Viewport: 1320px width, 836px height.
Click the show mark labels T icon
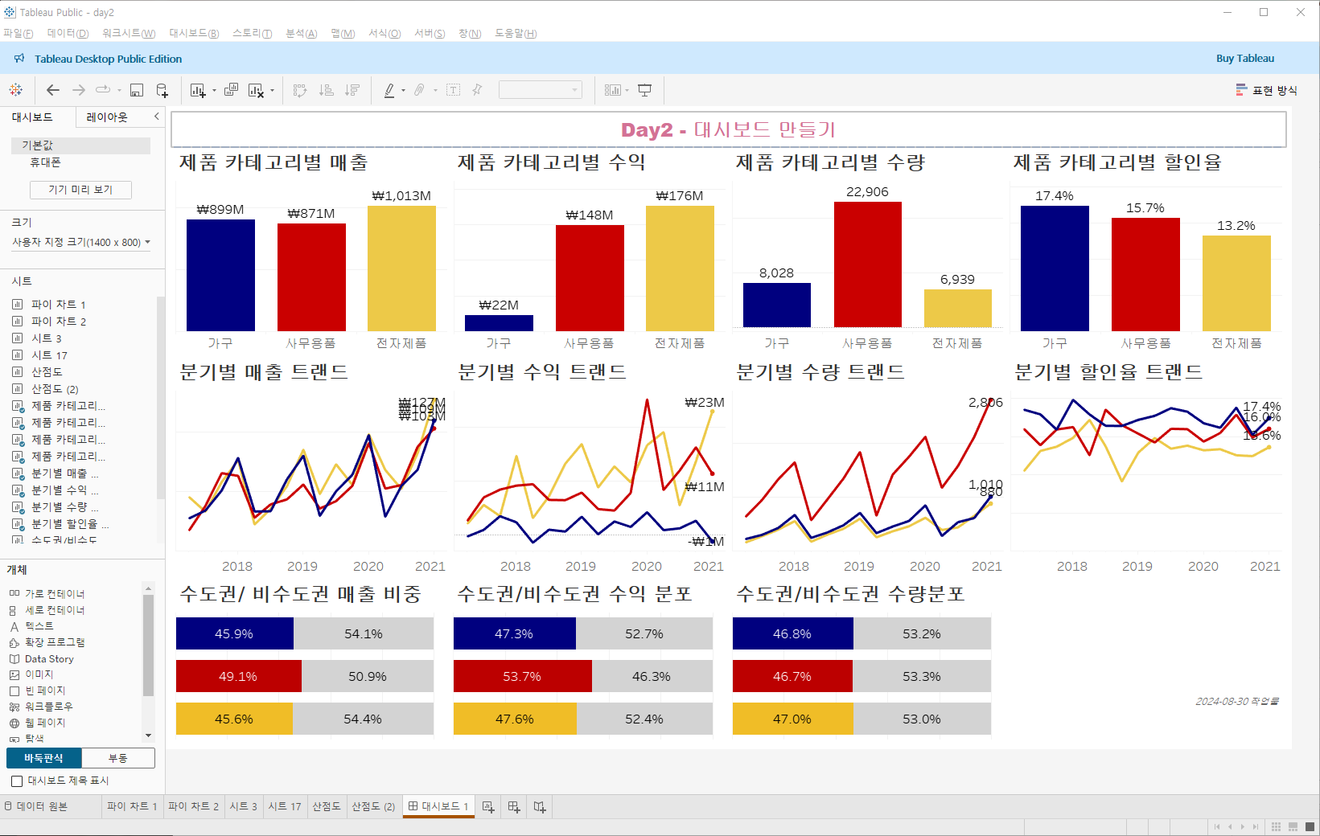point(454,90)
